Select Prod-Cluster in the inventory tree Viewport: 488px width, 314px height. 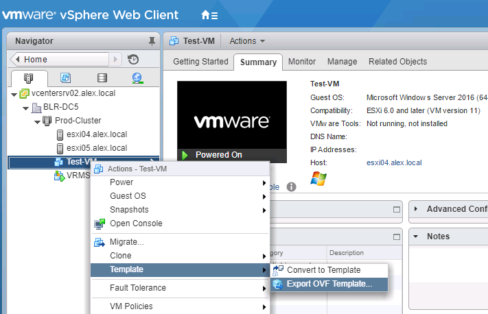click(x=78, y=121)
